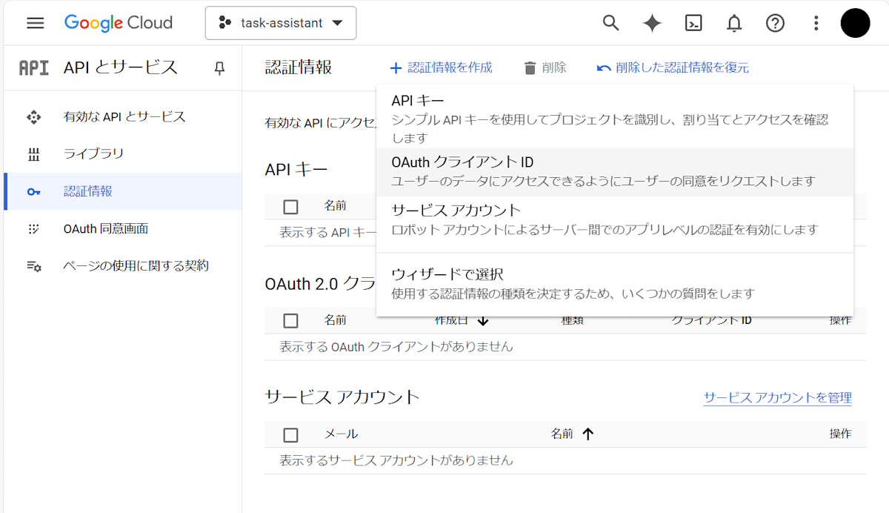Click the 有効な API とサービス sidebar icon

pyautogui.click(x=33, y=117)
